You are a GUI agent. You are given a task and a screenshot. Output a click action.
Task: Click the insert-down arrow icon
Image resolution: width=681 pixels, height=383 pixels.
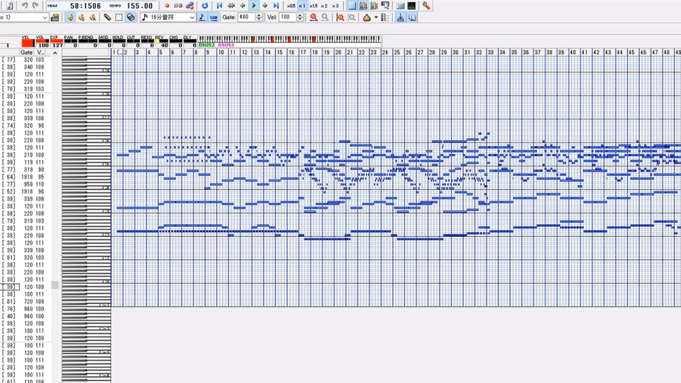[400, 17]
